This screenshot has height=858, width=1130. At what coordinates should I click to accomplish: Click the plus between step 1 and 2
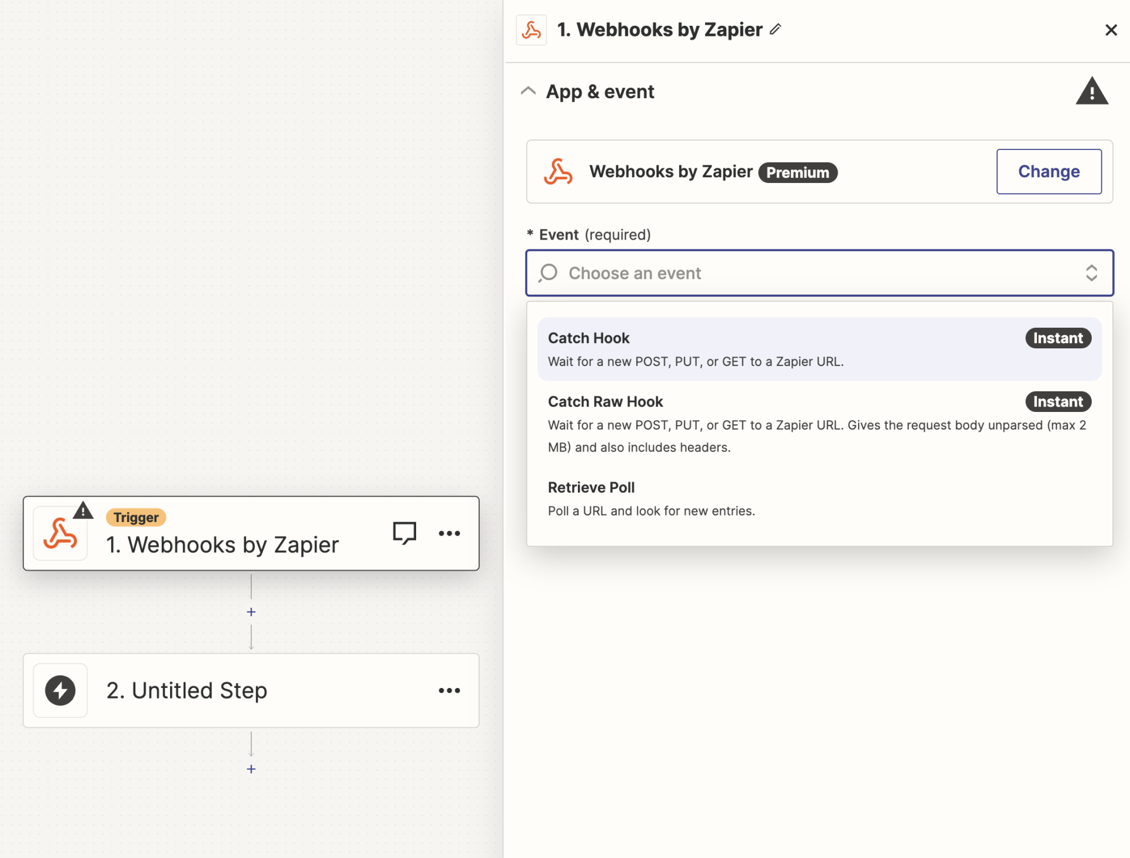click(x=251, y=612)
